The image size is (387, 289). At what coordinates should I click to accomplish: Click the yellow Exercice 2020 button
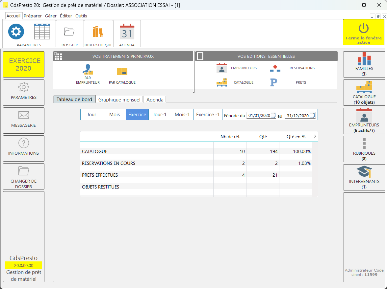click(x=24, y=64)
